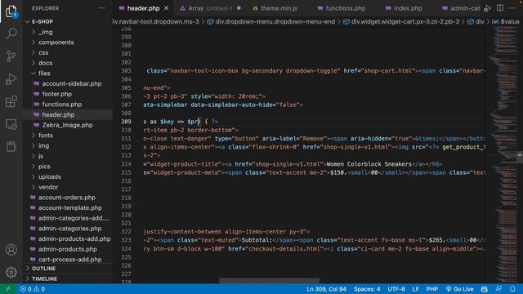Expand the docs folder

45,63
